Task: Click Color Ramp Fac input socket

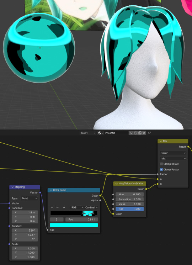Action: (x=47, y=230)
